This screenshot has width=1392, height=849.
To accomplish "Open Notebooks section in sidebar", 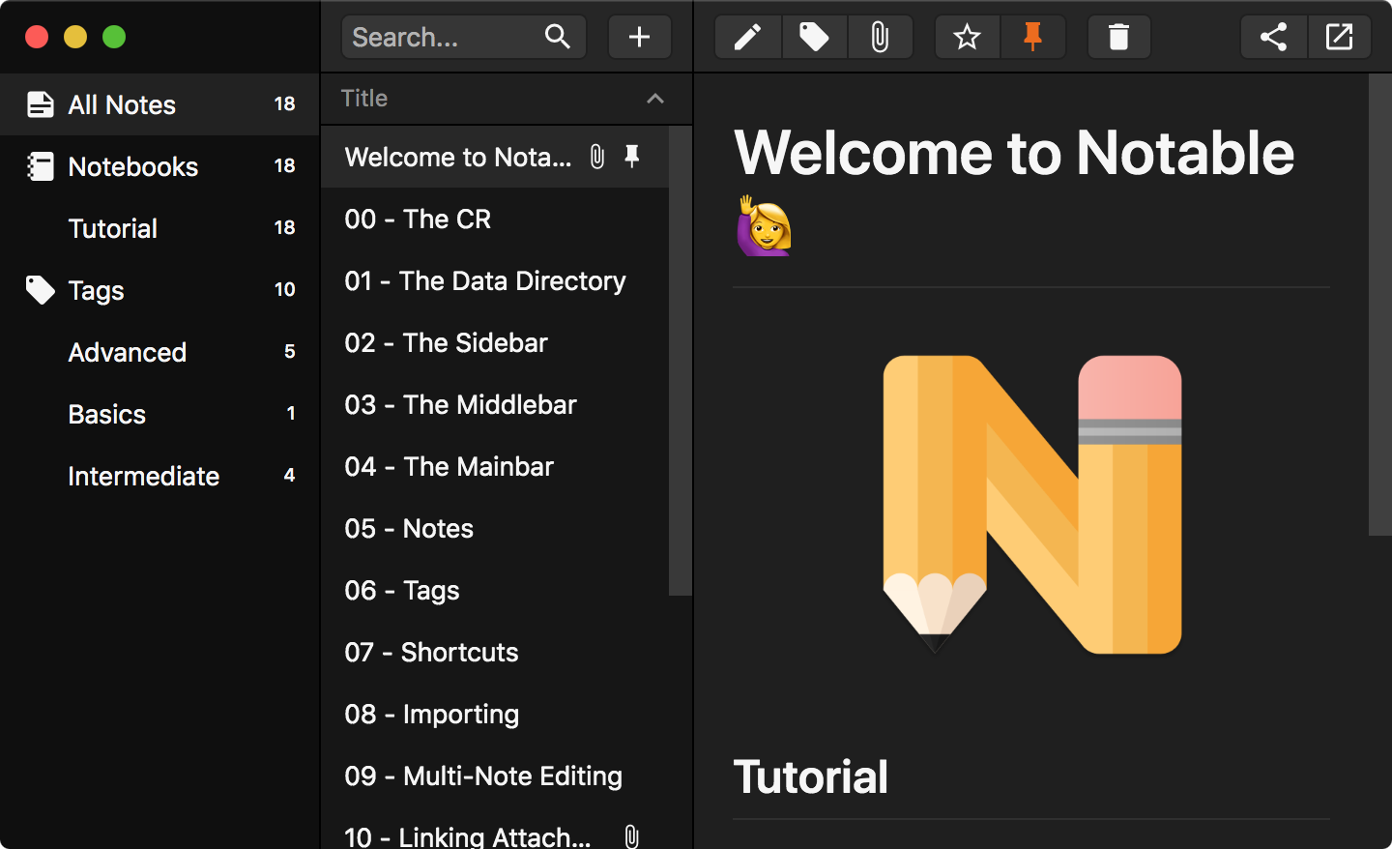I will coord(159,166).
